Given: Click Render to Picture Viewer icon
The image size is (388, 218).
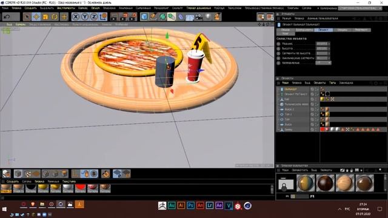Looking at the screenshot, I should coord(124,17).
